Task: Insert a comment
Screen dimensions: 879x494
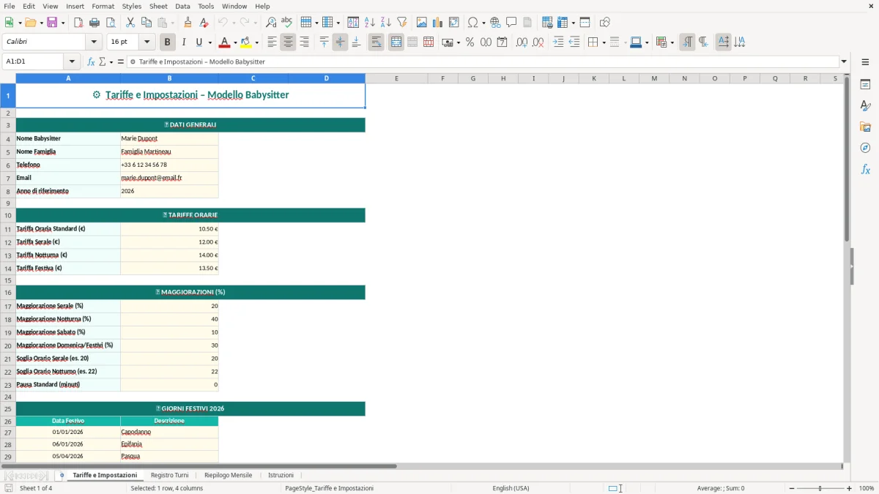Action: click(x=511, y=23)
